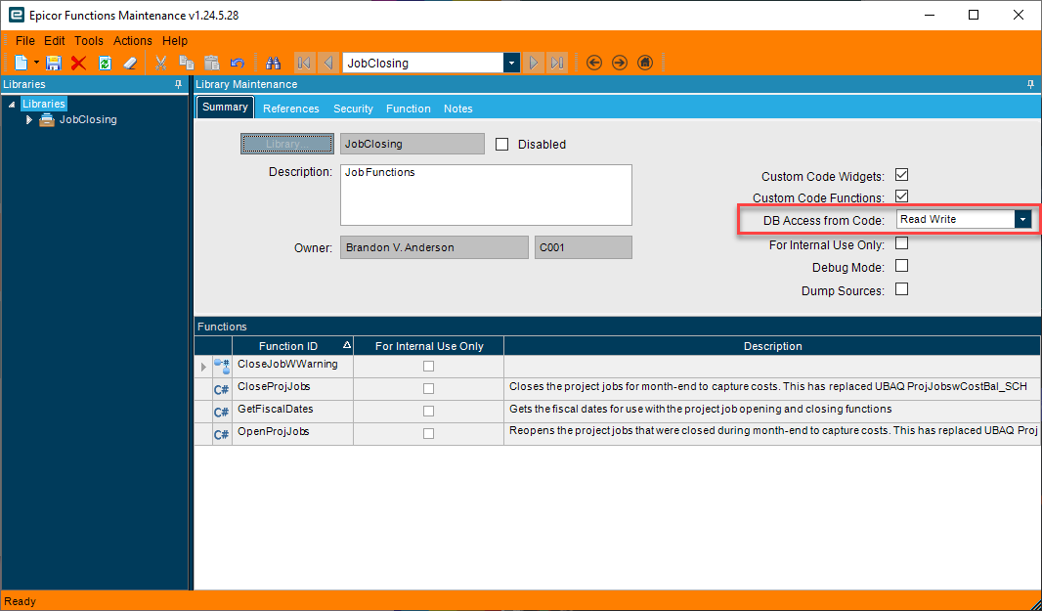Image resolution: width=1042 pixels, height=611 pixels.
Task: Open the Actions menu
Action: [x=133, y=40]
